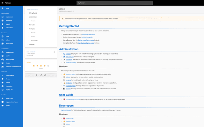Screen dimensions: 204x127
Task: Select Translations in table of contents
Action: 34,41
